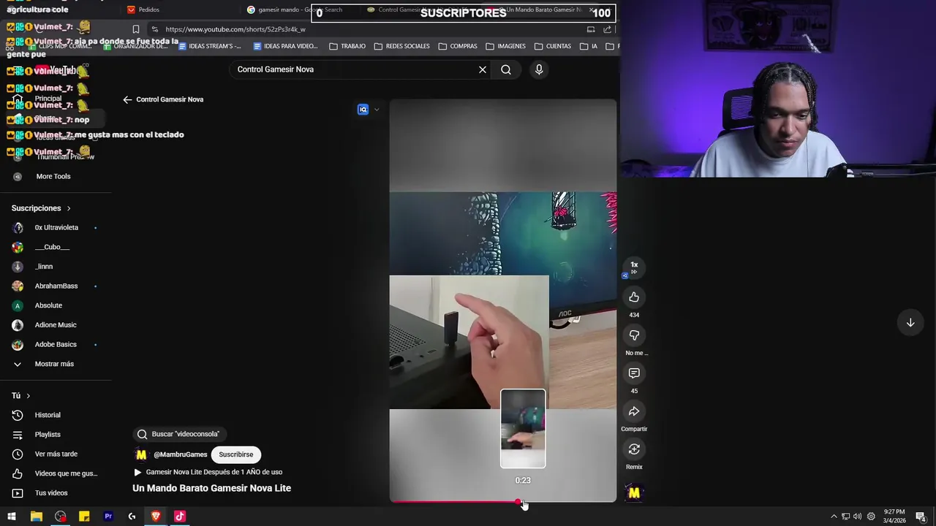Open Adobe Basics subscription
This screenshot has height=526, width=936.
(x=56, y=344)
